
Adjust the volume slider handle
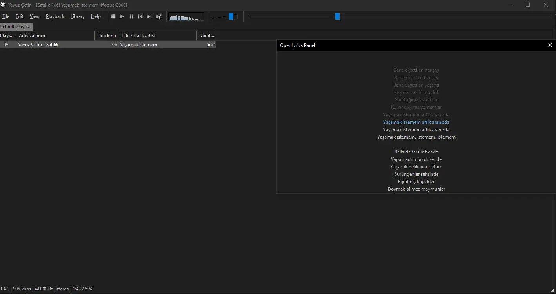tap(231, 16)
